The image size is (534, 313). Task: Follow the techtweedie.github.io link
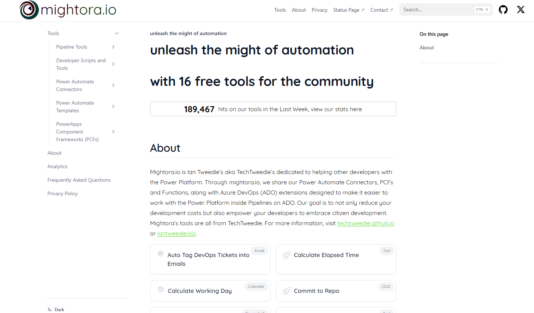pos(366,223)
